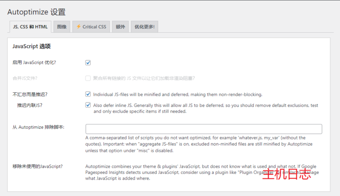
Task: Click the 'Autoptimize combines your theme' description
Action: pos(202,173)
